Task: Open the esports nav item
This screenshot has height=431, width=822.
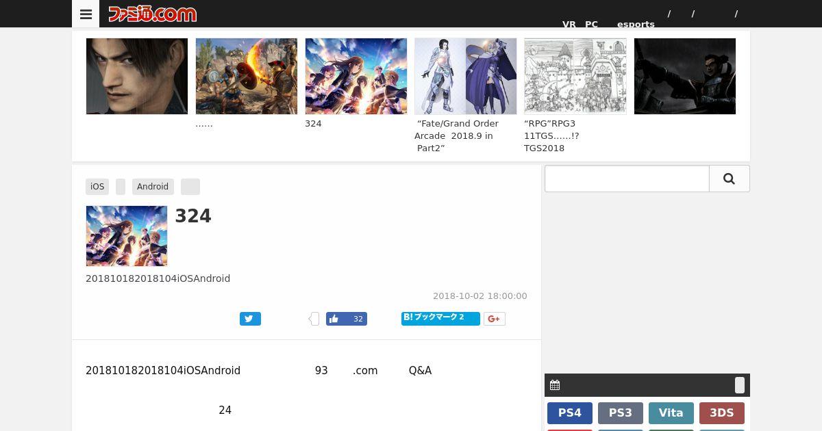Action: point(636,24)
